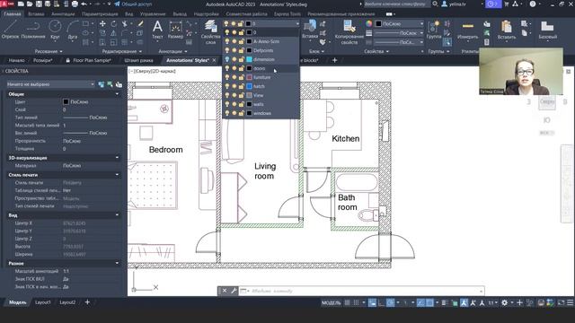Select the Полилиния polyline tool
575x323 pixels.
(x=33, y=29)
